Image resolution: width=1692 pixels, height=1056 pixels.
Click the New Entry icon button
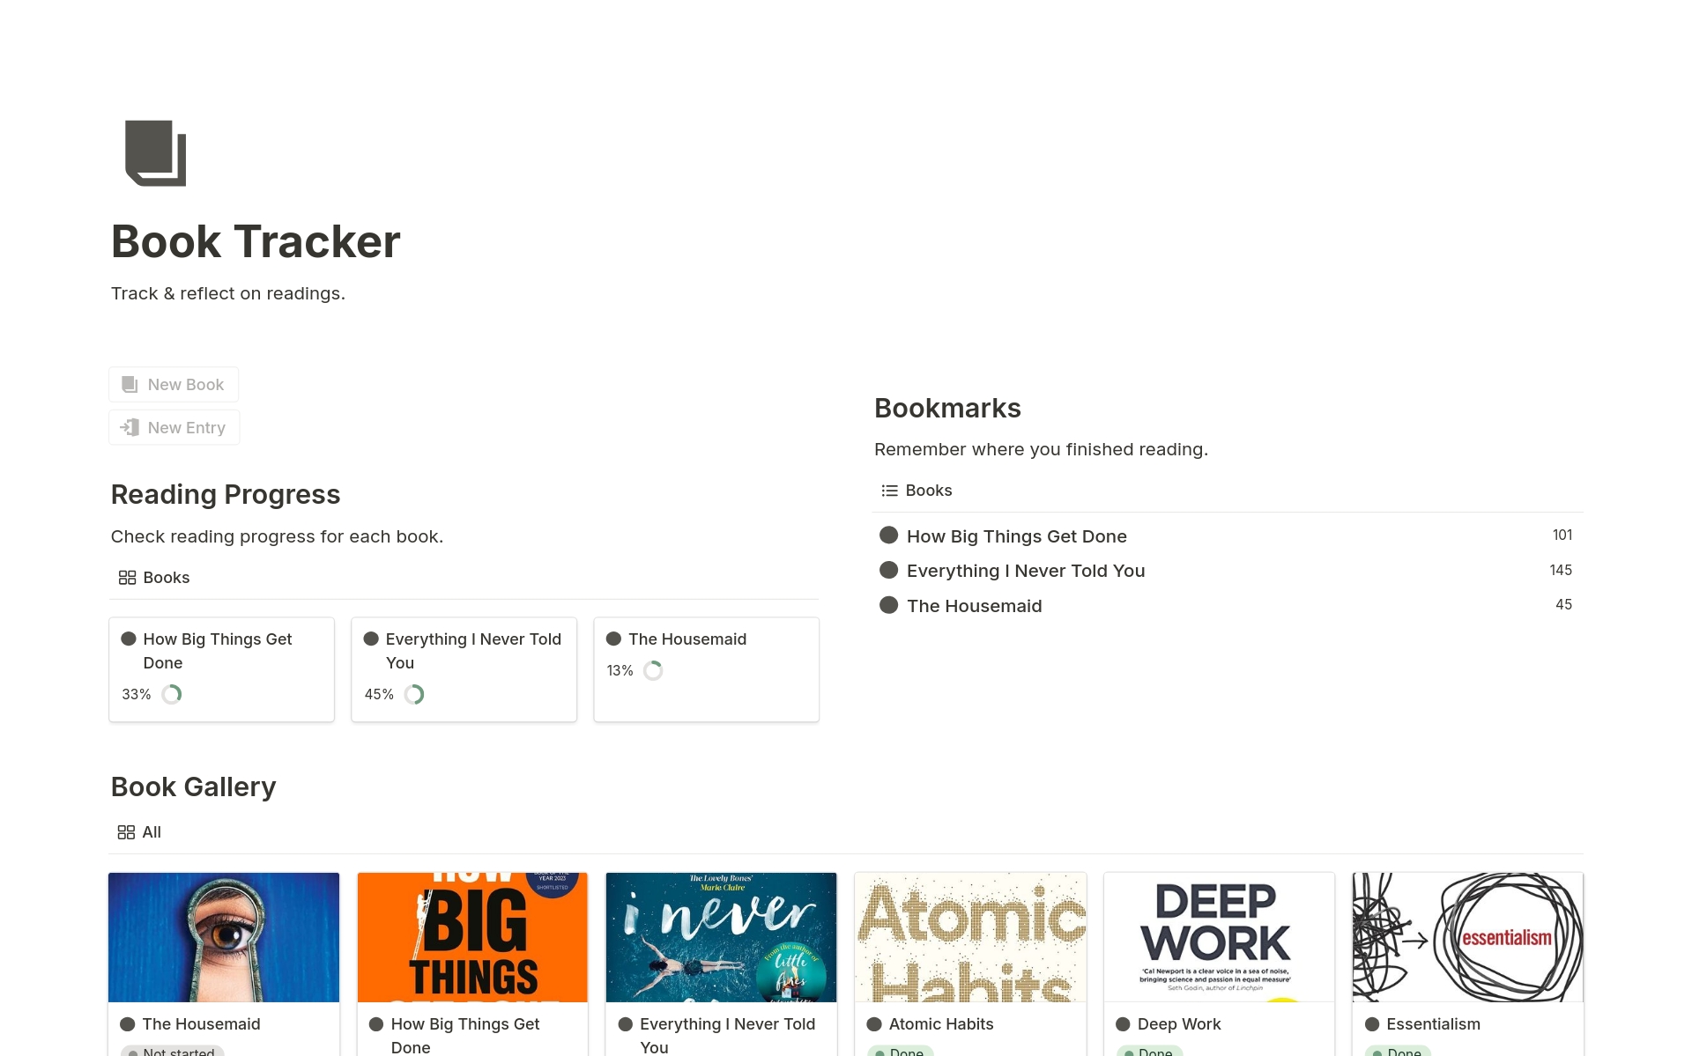[x=130, y=427]
